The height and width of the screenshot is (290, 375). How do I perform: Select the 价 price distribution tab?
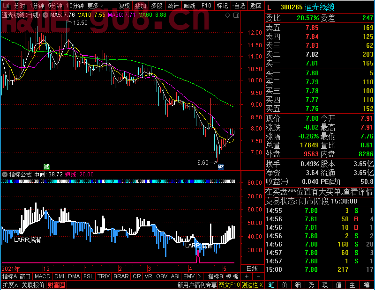pos(285,285)
